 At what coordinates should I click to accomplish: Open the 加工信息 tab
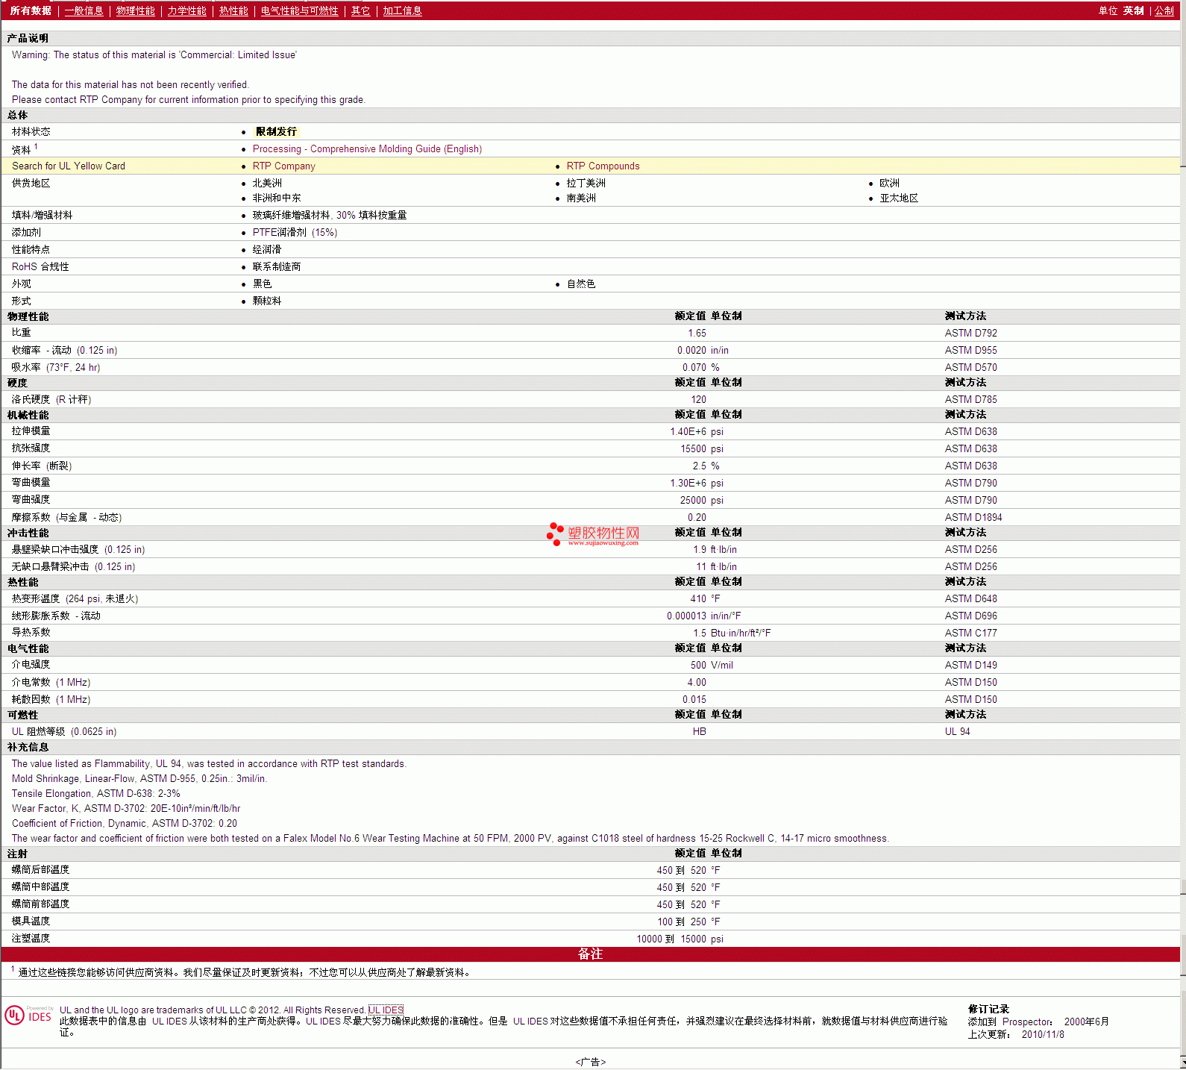402,11
